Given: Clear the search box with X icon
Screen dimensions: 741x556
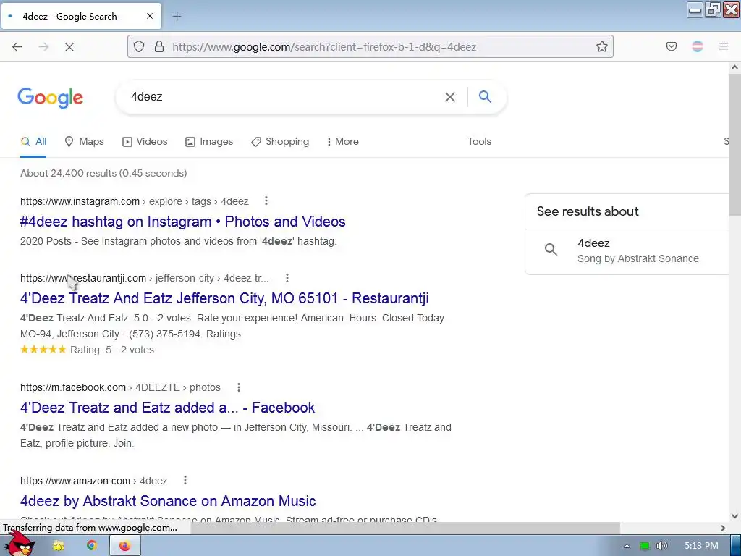Looking at the screenshot, I should click(x=450, y=97).
